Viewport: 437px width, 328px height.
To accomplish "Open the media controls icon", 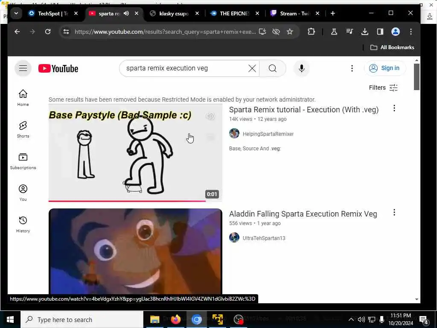I will click(x=350, y=32).
